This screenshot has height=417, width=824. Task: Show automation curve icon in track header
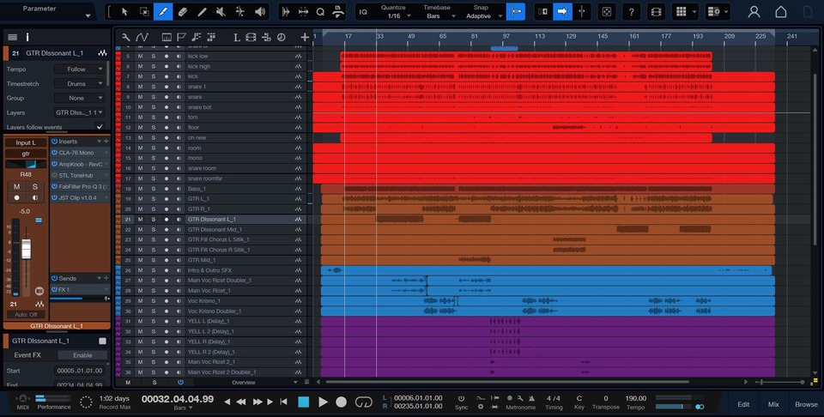tap(142, 37)
